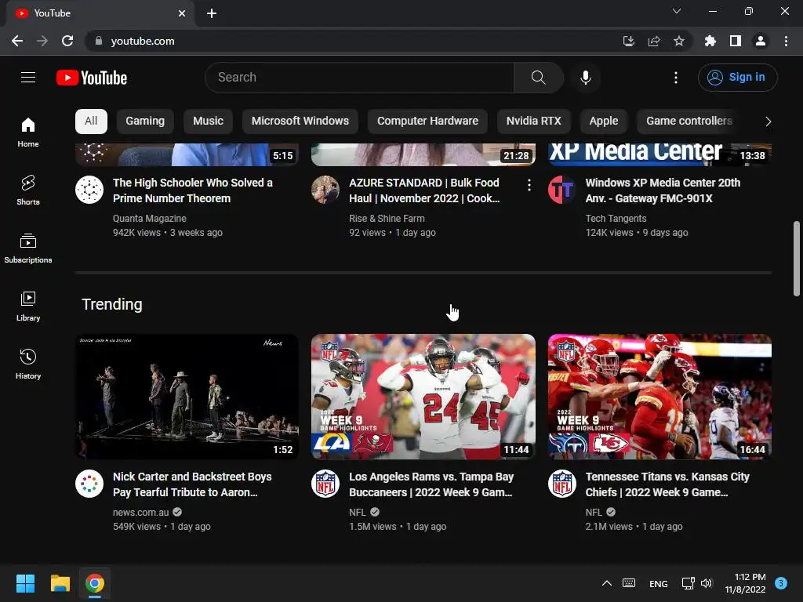Open Chrome three-dot menu

[x=786, y=41]
